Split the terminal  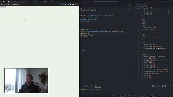(163, 86)
